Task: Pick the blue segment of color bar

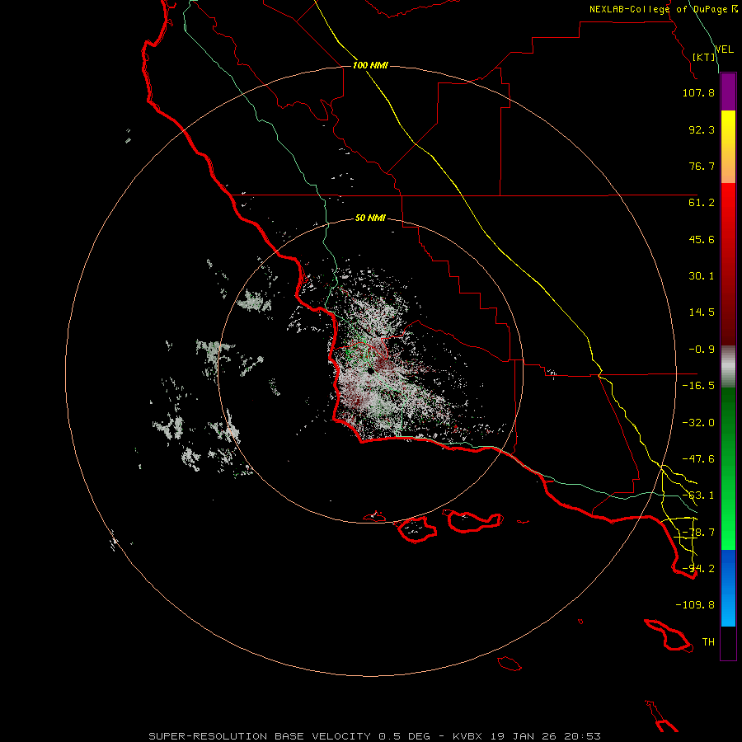Action: 728,588
